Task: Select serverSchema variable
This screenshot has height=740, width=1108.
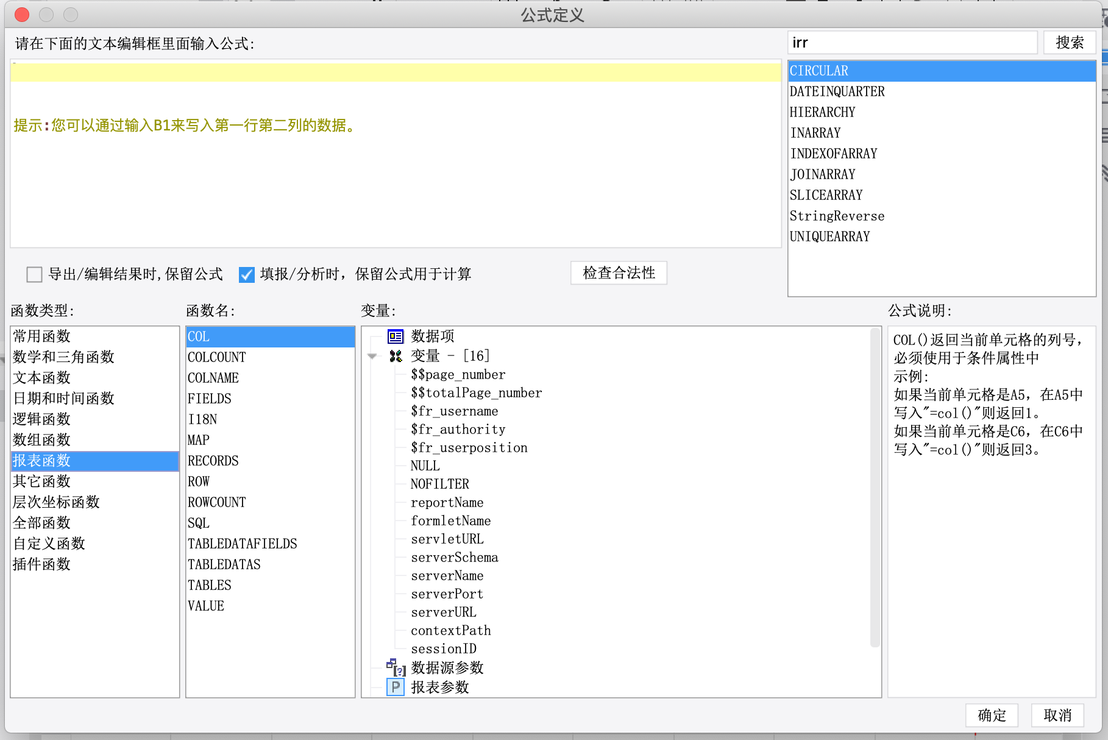Action: [454, 557]
